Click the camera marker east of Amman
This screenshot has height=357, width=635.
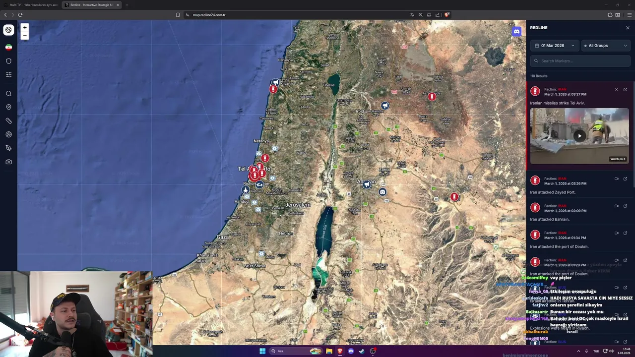(x=382, y=192)
